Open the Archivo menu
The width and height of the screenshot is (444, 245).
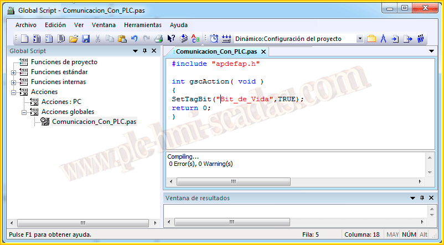click(26, 25)
